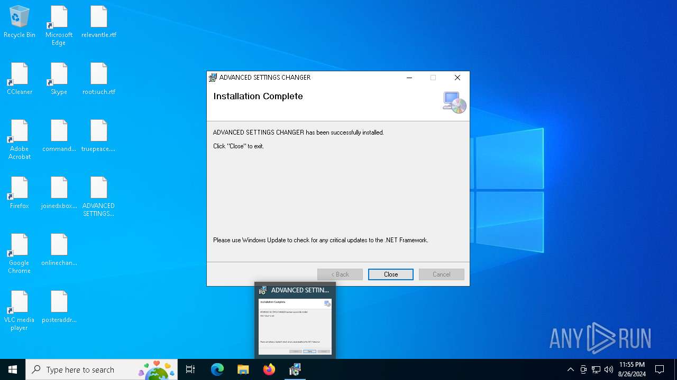The image size is (677, 380).
Task: Click the Windows Update .NET Framework notice
Action: pos(321,240)
